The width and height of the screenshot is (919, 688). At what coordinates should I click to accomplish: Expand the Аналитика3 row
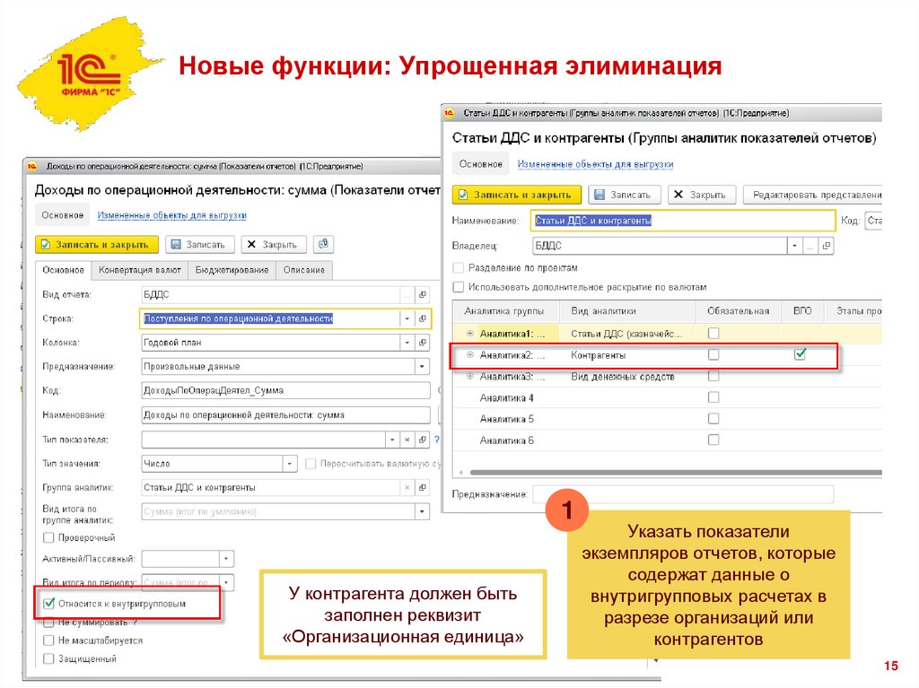click(470, 376)
